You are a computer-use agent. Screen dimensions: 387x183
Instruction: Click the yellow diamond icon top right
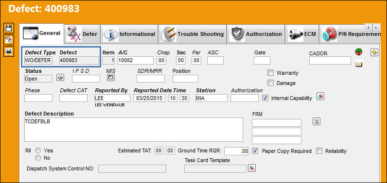tap(374, 52)
